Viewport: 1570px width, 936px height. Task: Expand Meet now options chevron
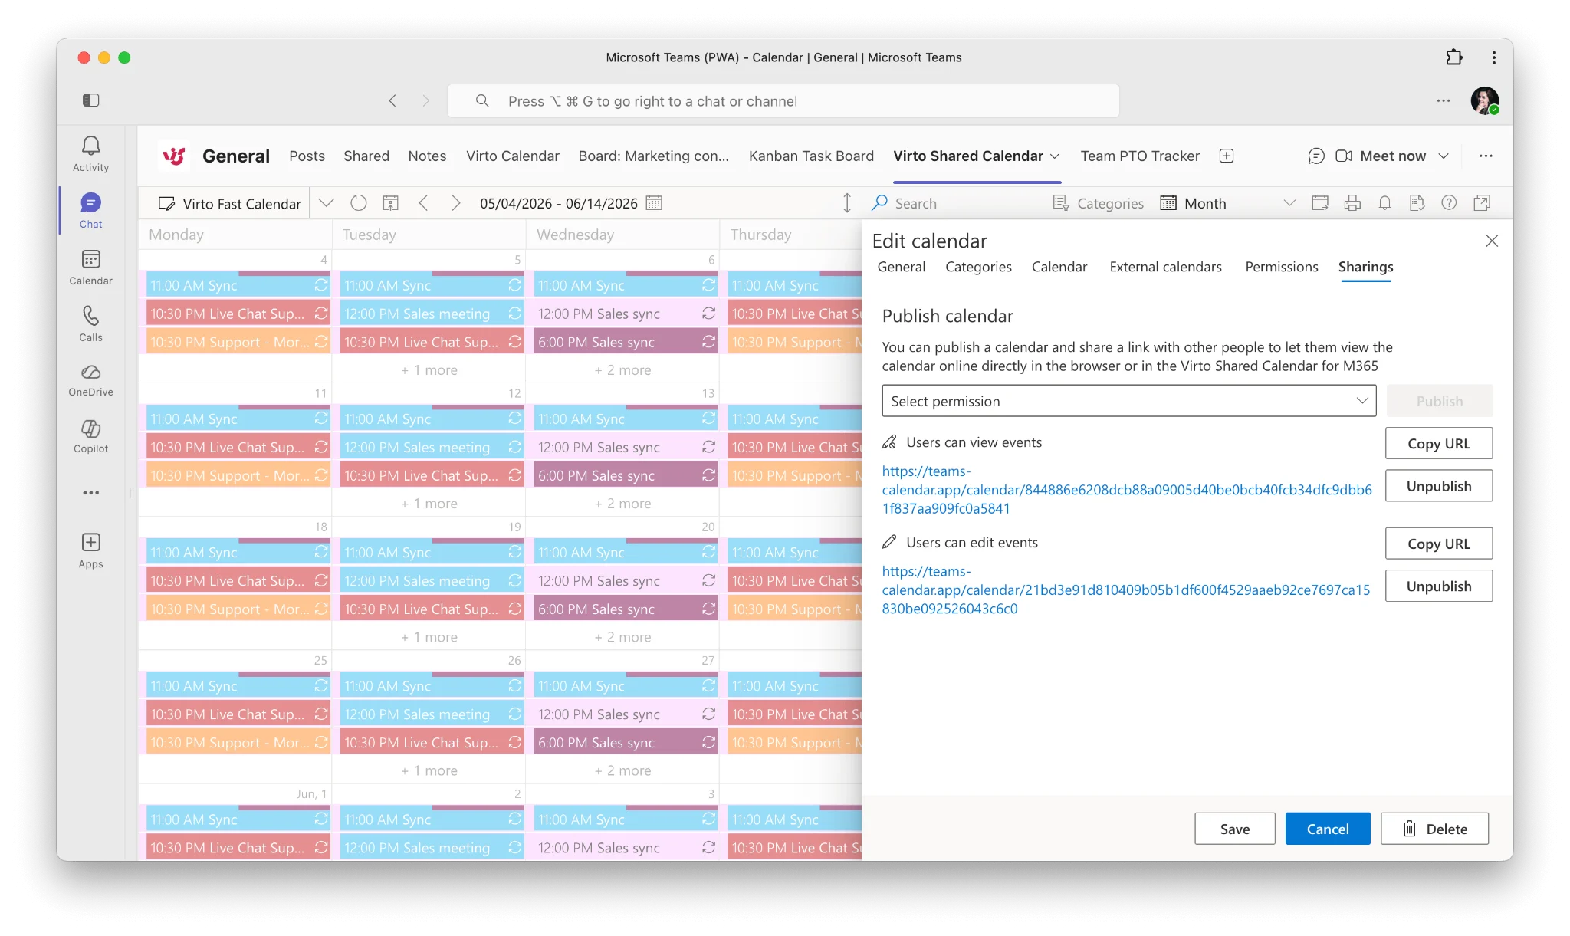pyautogui.click(x=1444, y=156)
